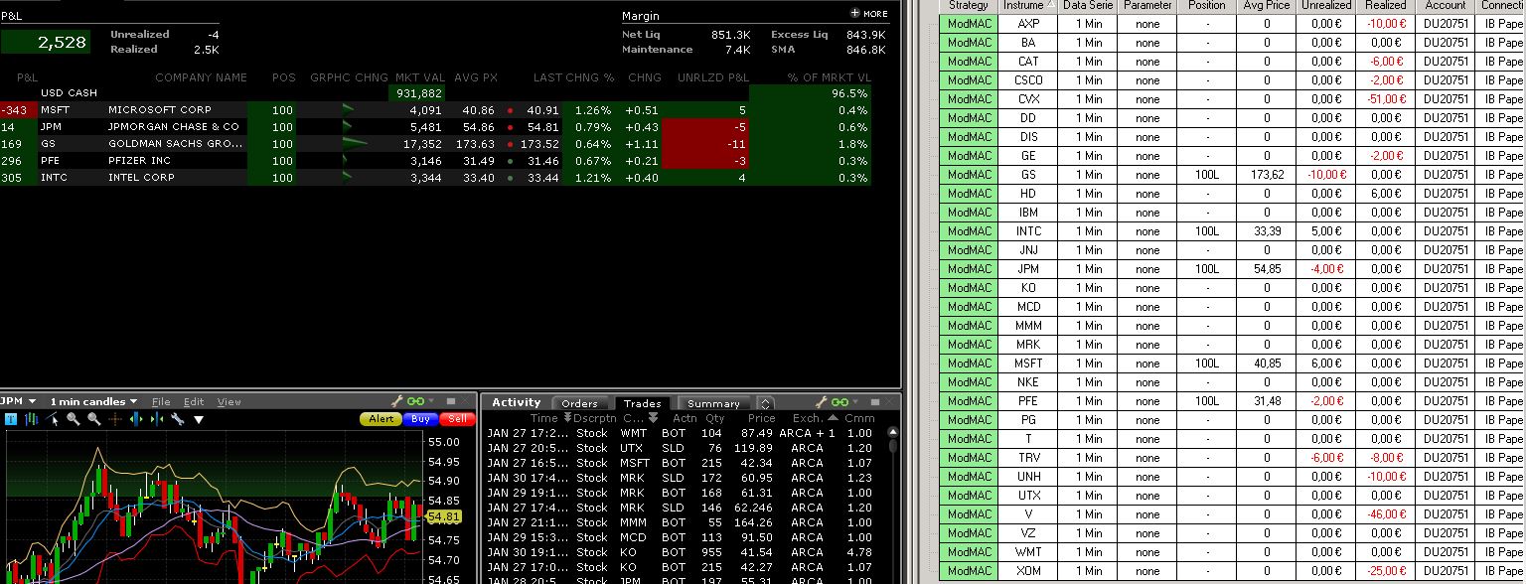The image size is (1526, 584).
Task: Click the Unrealized column header in strategy table
Action: click(1326, 5)
